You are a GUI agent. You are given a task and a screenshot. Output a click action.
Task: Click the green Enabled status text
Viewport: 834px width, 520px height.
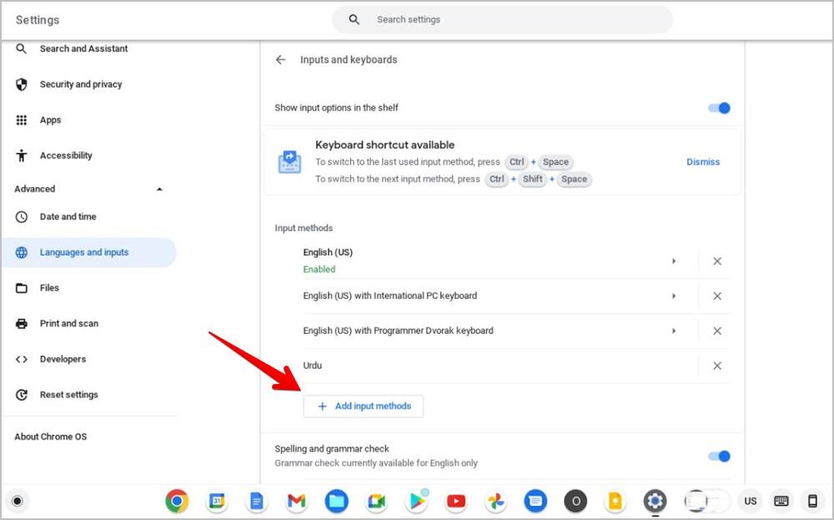pos(319,270)
